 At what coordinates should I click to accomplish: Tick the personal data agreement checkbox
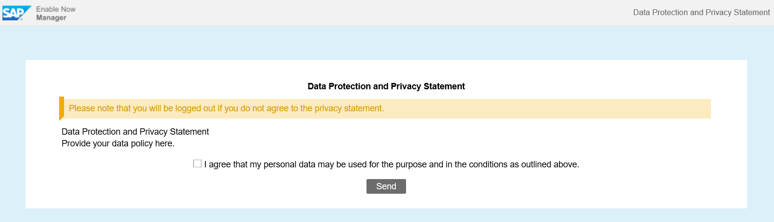[x=197, y=163]
